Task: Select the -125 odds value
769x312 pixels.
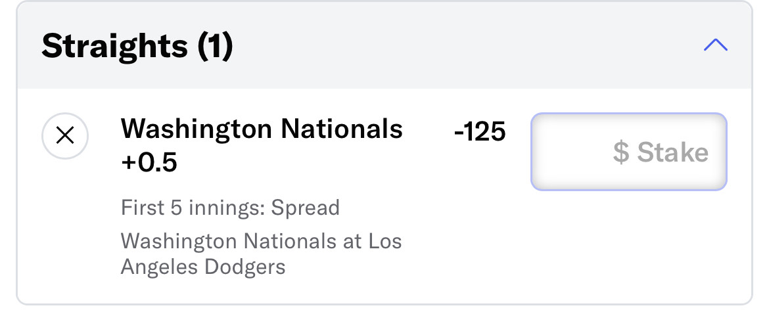Action: (480, 132)
